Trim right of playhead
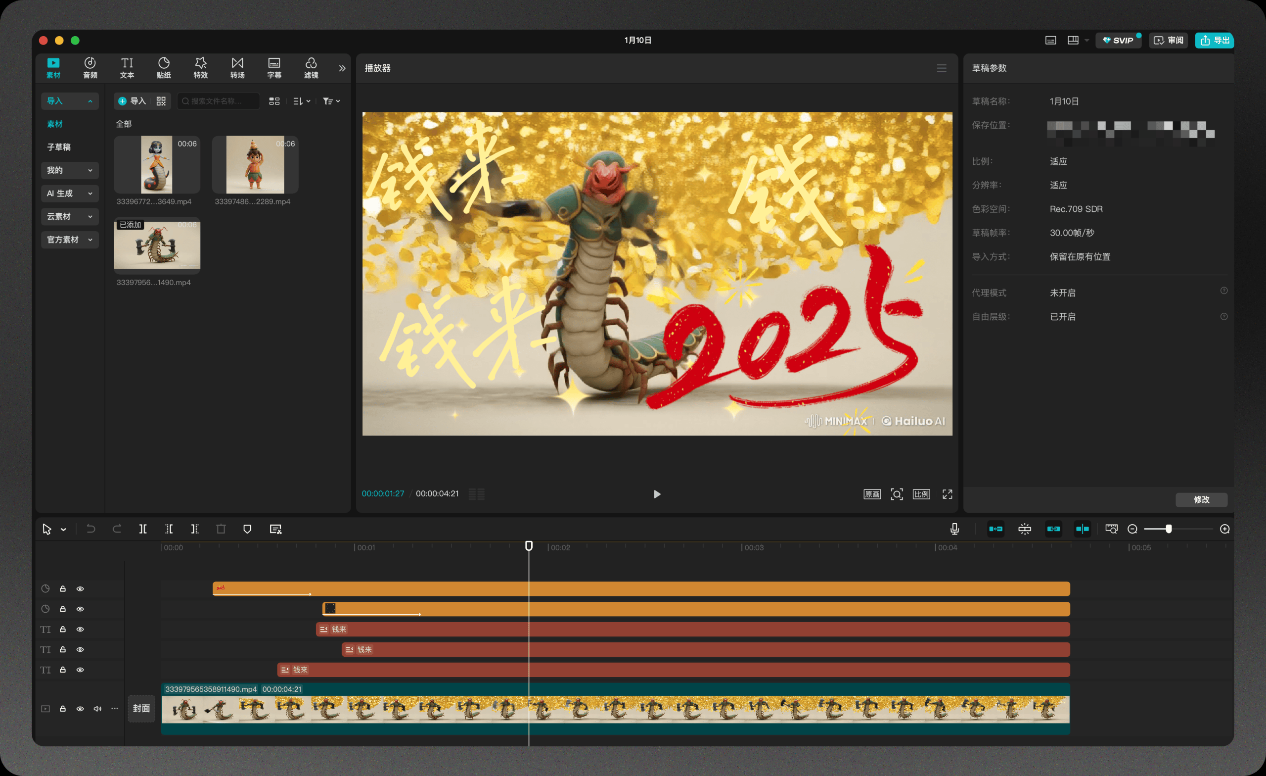 pyautogui.click(x=195, y=529)
